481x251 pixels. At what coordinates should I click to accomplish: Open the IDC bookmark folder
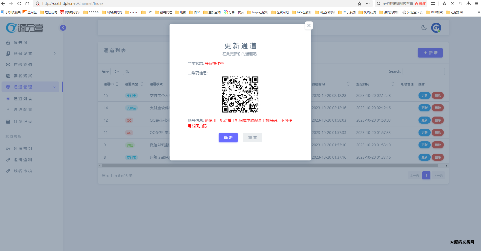[x=147, y=12]
